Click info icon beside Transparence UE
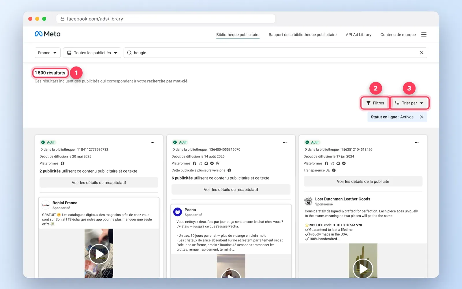The image size is (462, 289). point(334,171)
